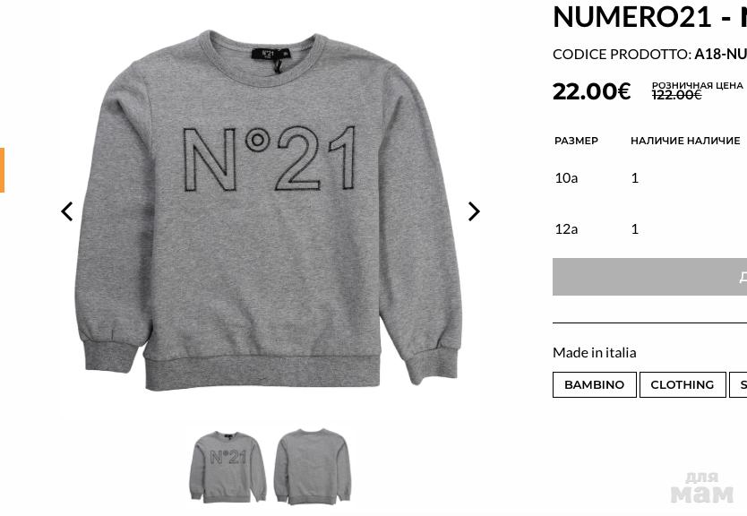Choose size 12a row
The width and height of the screenshot is (747, 516).
[x=649, y=228]
